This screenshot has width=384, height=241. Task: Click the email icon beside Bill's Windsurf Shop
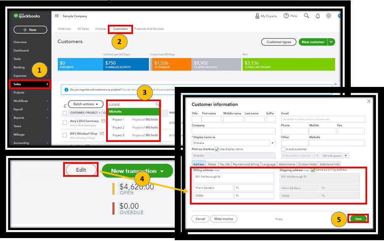coord(101,134)
